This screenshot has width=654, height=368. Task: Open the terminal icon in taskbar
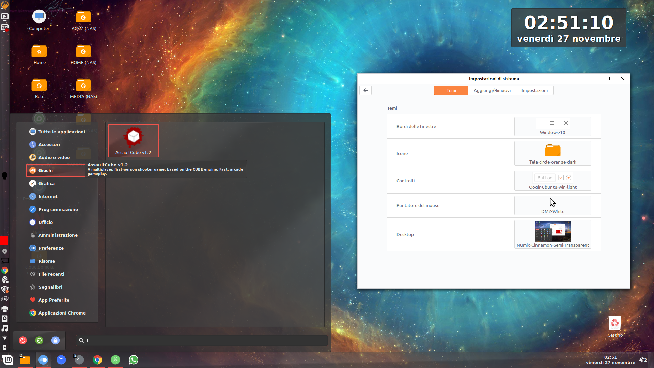pyautogui.click(x=79, y=360)
